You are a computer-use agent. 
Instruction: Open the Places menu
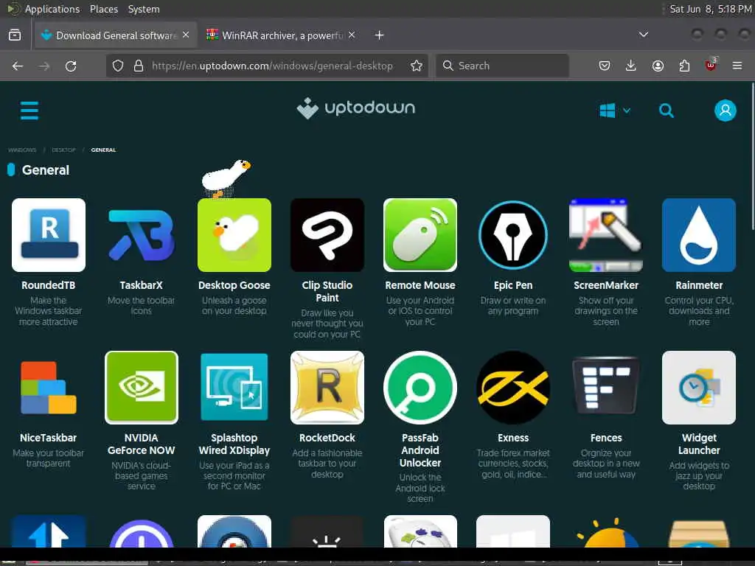[104, 9]
